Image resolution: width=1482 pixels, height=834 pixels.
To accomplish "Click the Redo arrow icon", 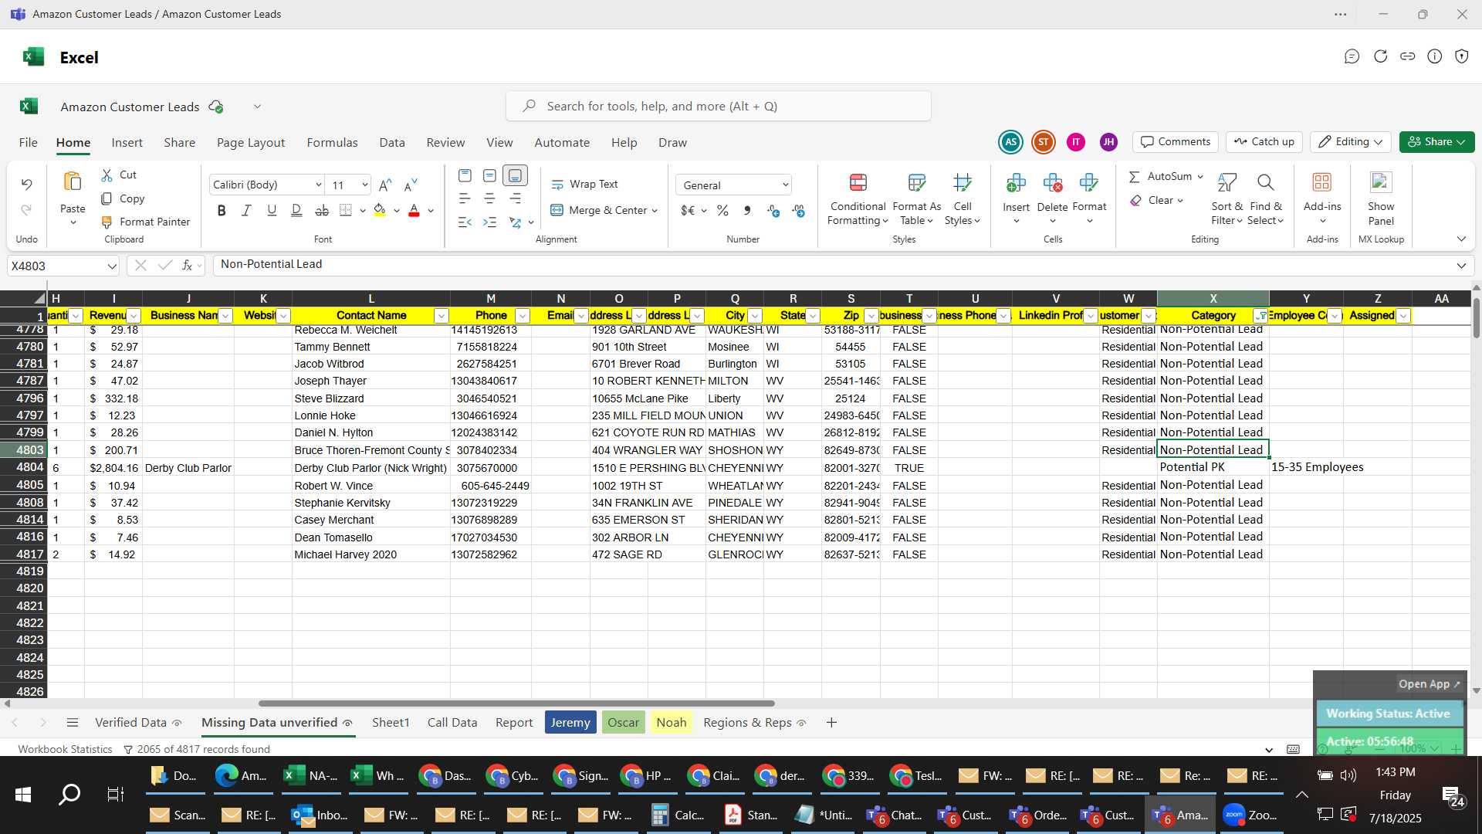I will click(26, 210).
